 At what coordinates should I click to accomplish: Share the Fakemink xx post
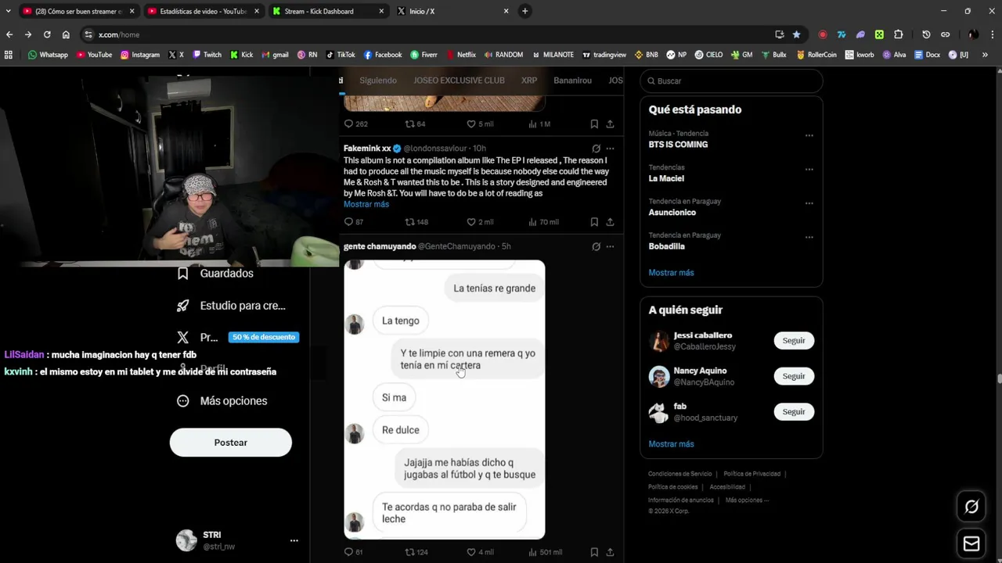pos(610,222)
